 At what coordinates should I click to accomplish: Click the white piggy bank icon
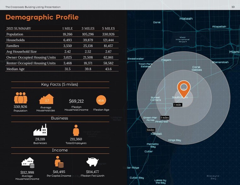(x=93, y=162)
